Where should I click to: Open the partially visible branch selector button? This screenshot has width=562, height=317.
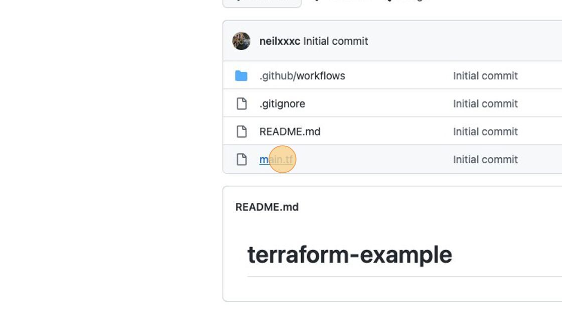262,3
